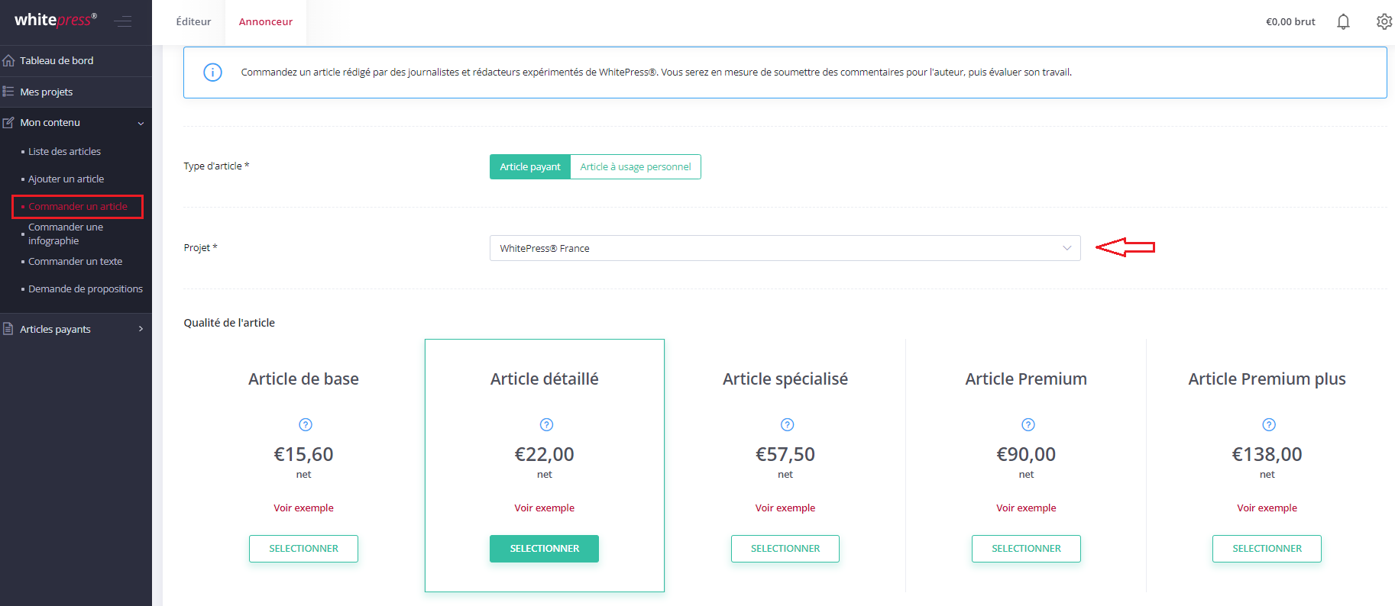Viewport: 1395px width, 606px height.
Task: Open the notifications bell icon
Action: [1343, 22]
